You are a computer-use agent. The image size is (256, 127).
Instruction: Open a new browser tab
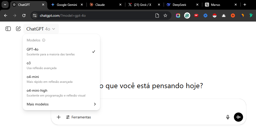click(245, 5)
